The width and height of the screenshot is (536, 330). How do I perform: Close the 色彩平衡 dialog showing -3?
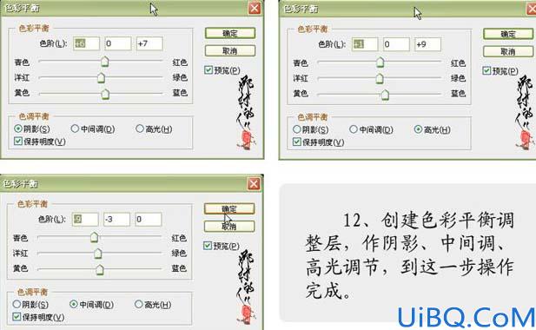(x=254, y=184)
